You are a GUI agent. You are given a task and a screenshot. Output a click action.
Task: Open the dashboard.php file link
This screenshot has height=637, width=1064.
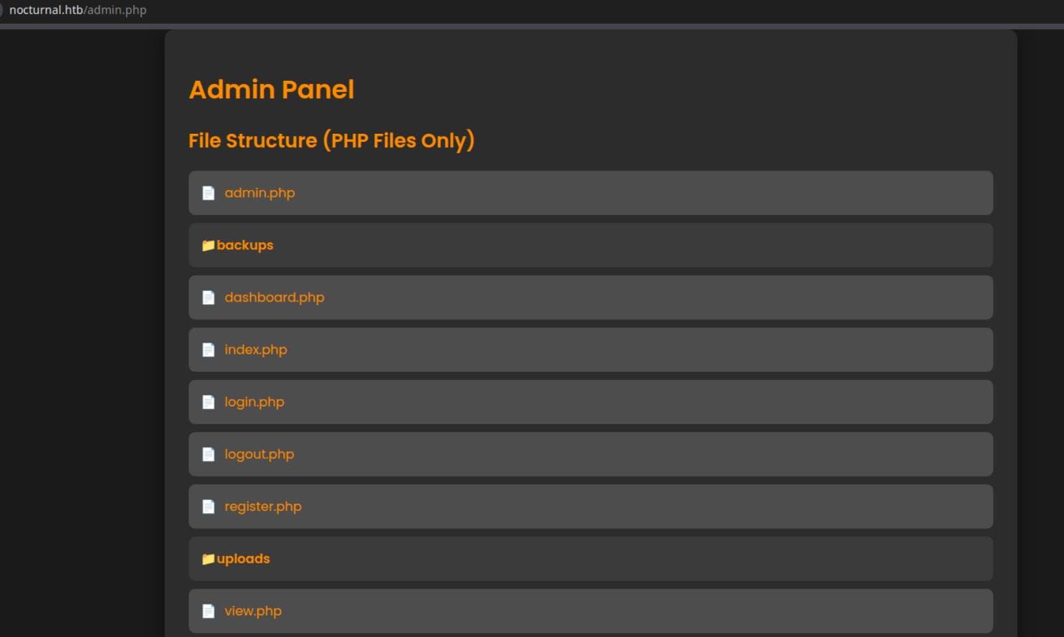(x=274, y=298)
